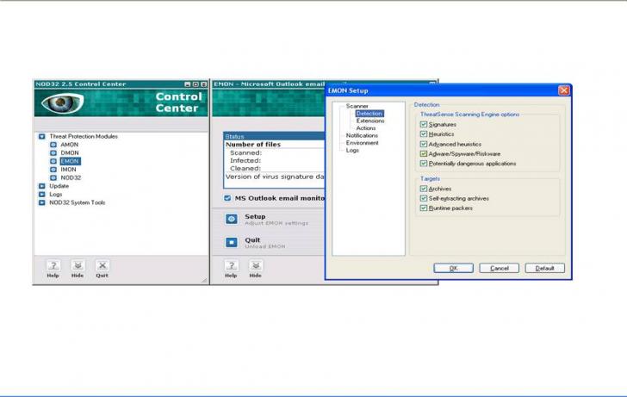Select AMON module in tree
This screenshot has height=397, width=627.
click(x=69, y=145)
